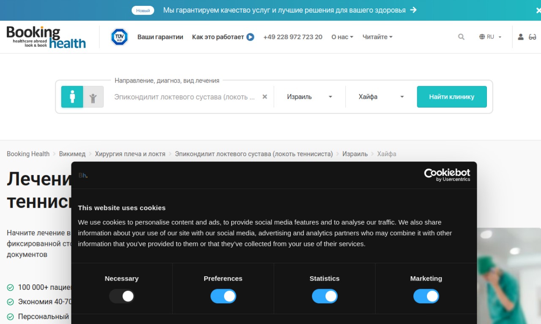The width and height of the screenshot is (541, 324).
Task: Switch off the Marketing cookies toggle
Action: (426, 296)
